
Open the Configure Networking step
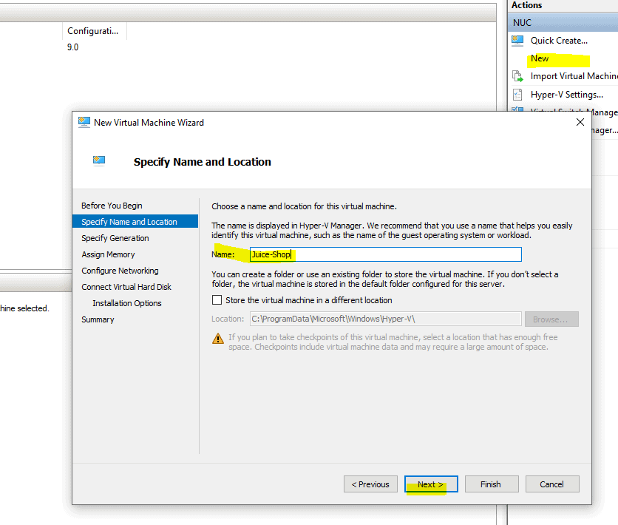[x=120, y=271]
